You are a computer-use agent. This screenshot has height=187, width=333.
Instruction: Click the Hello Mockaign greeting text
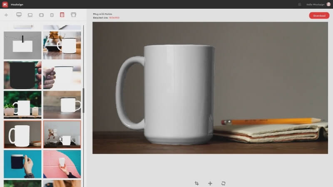coord(316,5)
